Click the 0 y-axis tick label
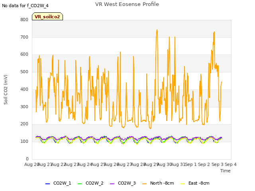The height and width of the screenshot is (191, 255). (27, 159)
